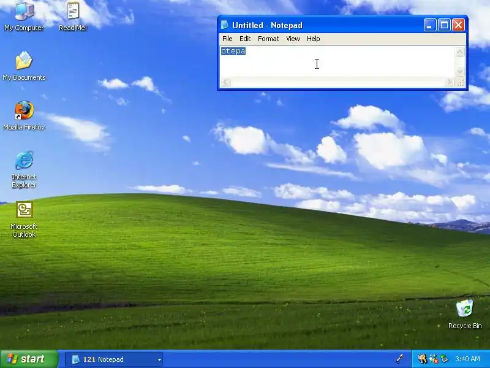Click the red X security tray icon
This screenshot has height=368, width=490.
[434, 359]
